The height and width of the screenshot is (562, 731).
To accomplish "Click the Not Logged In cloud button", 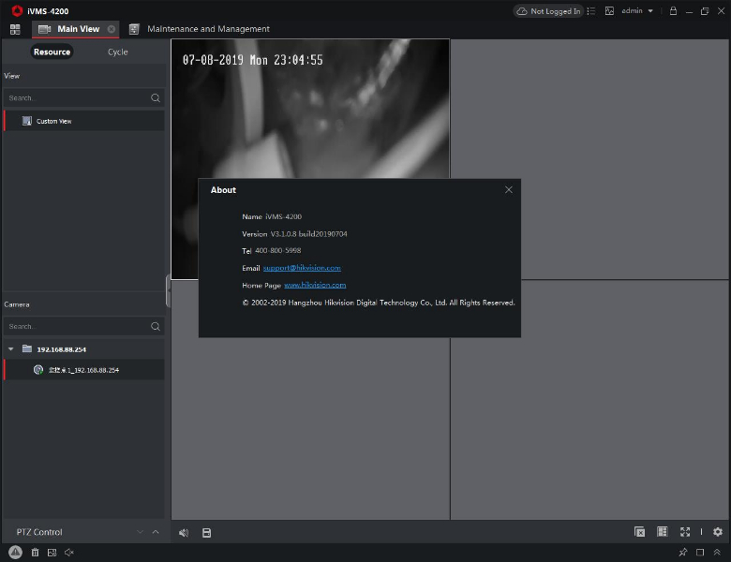I will [548, 11].
